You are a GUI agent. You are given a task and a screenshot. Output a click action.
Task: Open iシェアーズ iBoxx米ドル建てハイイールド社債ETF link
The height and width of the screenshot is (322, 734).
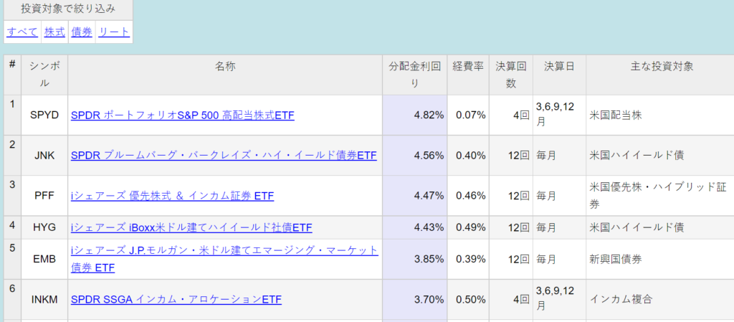coord(191,227)
